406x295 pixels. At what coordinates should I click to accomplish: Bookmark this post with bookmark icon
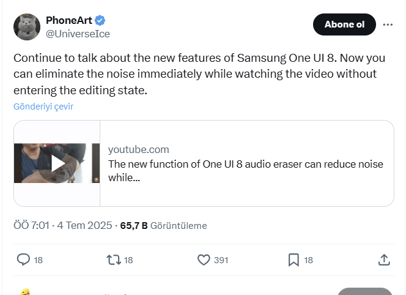[293, 260]
